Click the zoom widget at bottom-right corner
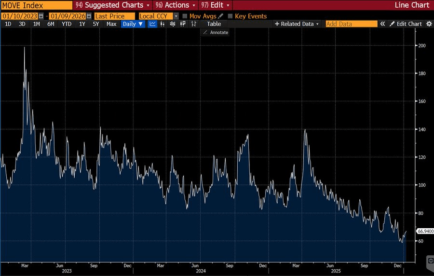This screenshot has width=434, height=276. pos(430,261)
